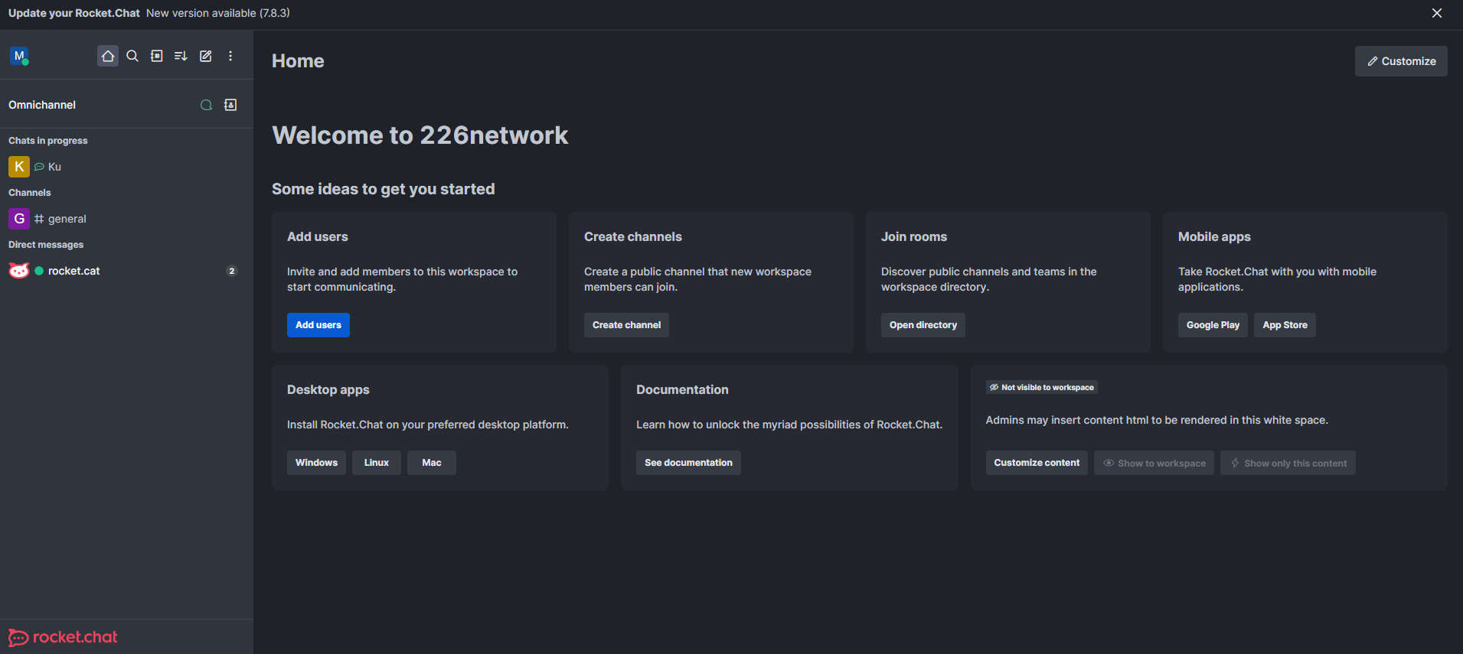Toggle Show to workspace visibility
Viewport: 1463px width, 654px height.
pyautogui.click(x=1154, y=463)
